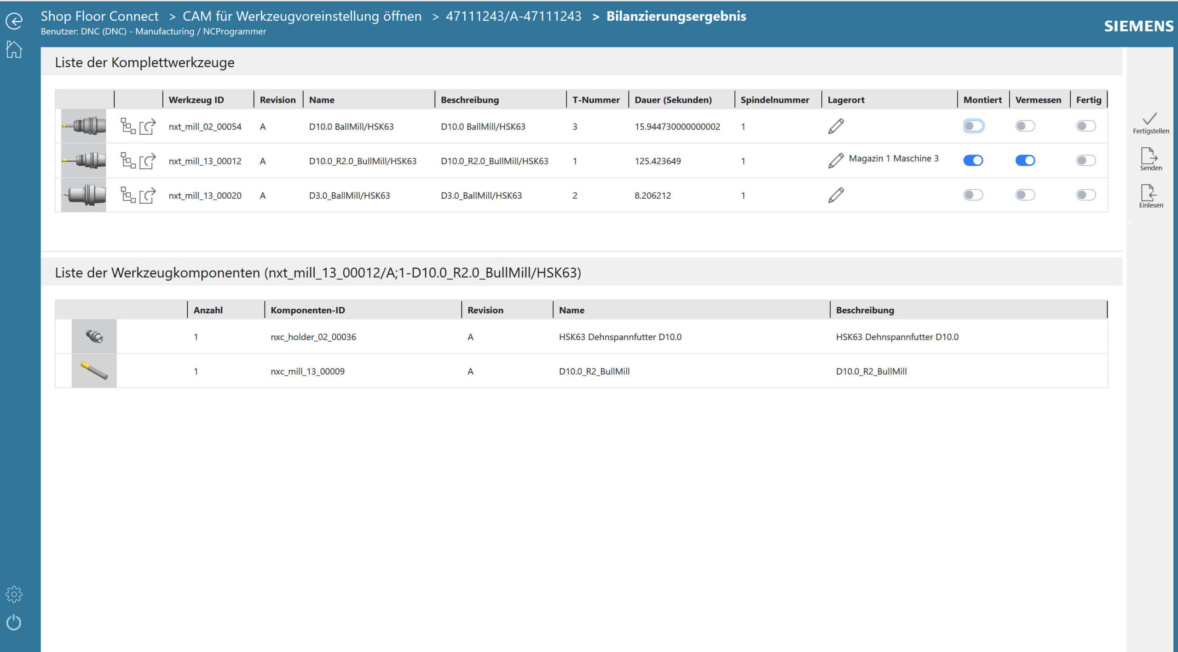
Task: Click export/share icon for nxt_mill_02_00054
Action: click(x=148, y=126)
